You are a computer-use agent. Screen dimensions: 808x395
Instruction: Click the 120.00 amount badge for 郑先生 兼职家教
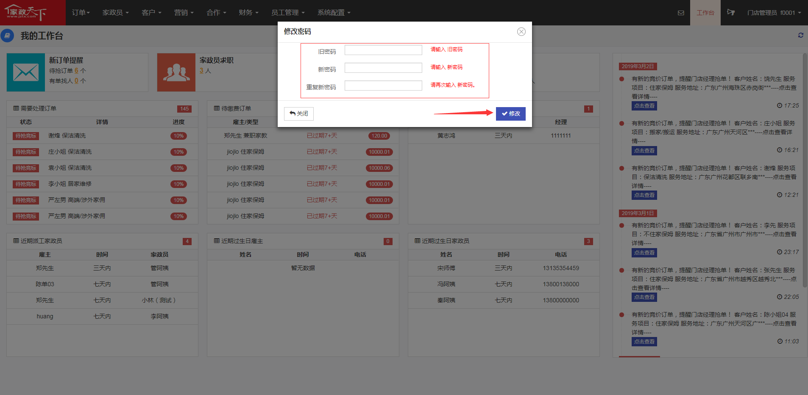pyautogui.click(x=379, y=136)
